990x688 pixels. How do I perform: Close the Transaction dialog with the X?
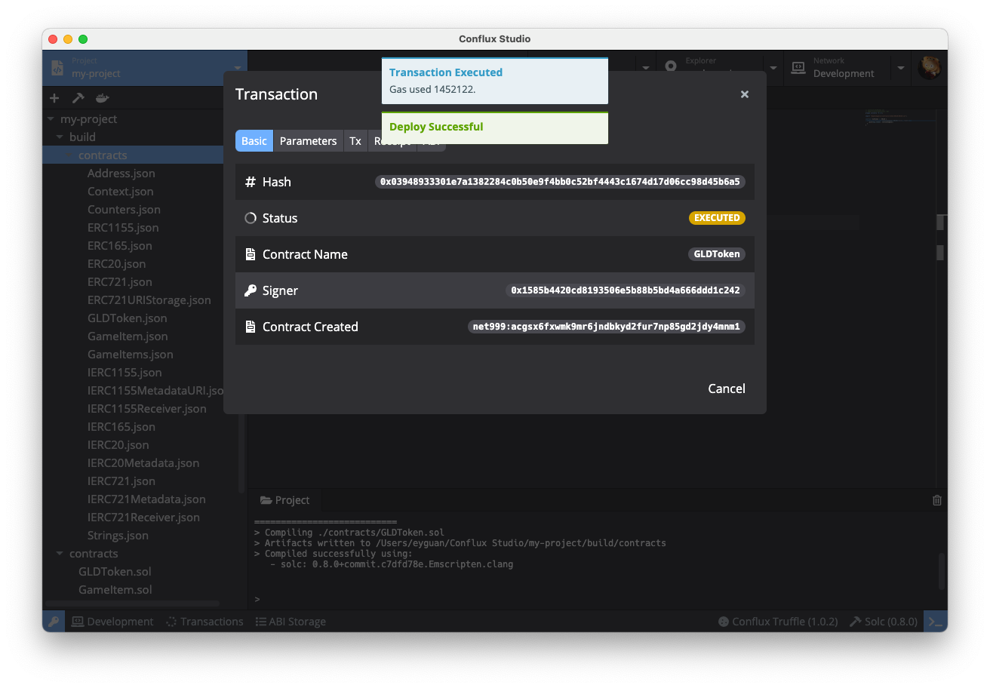pos(744,94)
